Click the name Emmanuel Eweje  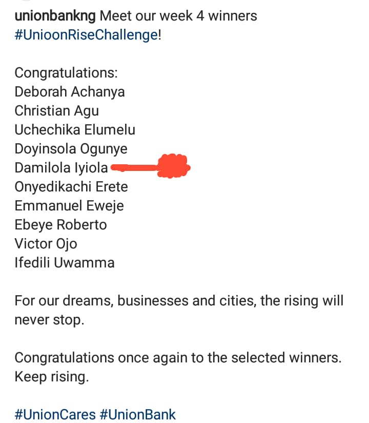pos(69,206)
